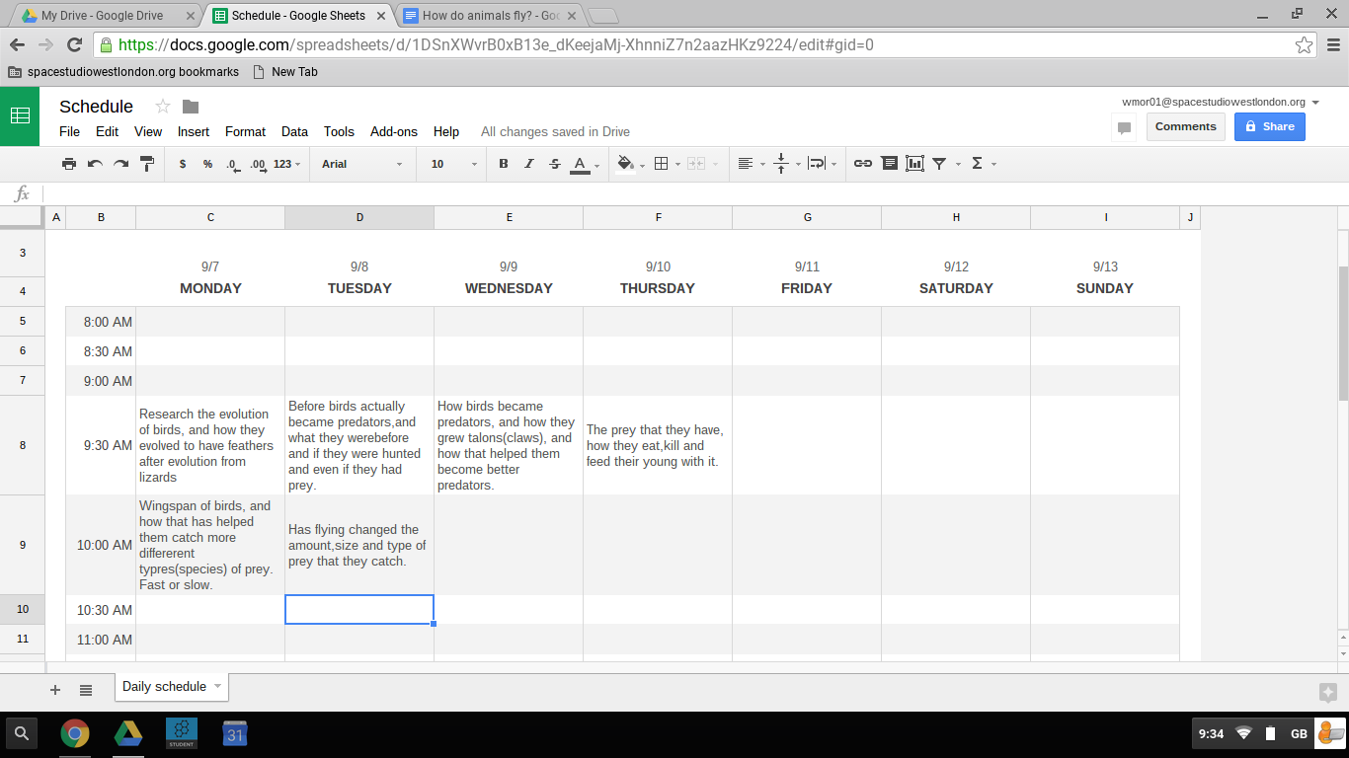
Task: Open the font size dropdown
Action: (454, 164)
